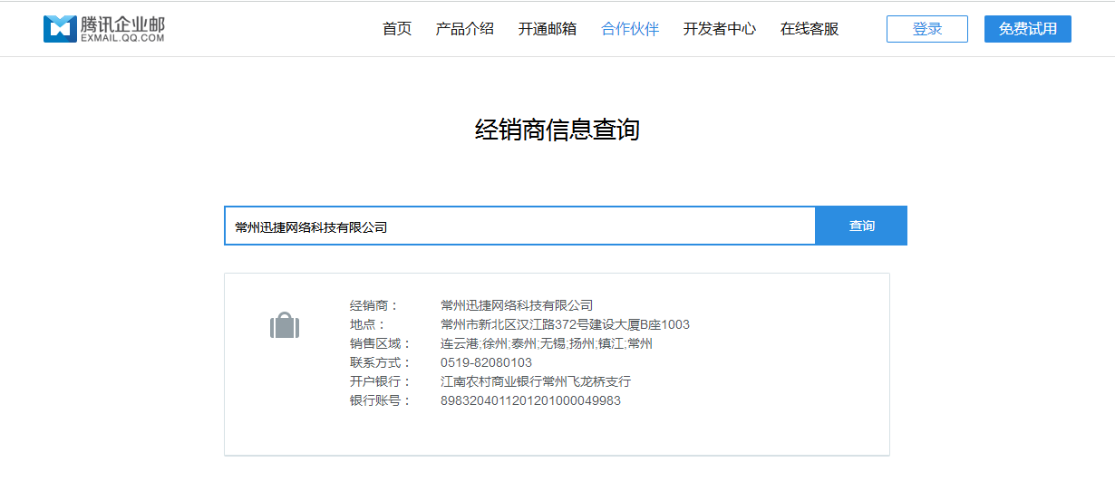Click the gray briefcase icon in result card

click(285, 325)
